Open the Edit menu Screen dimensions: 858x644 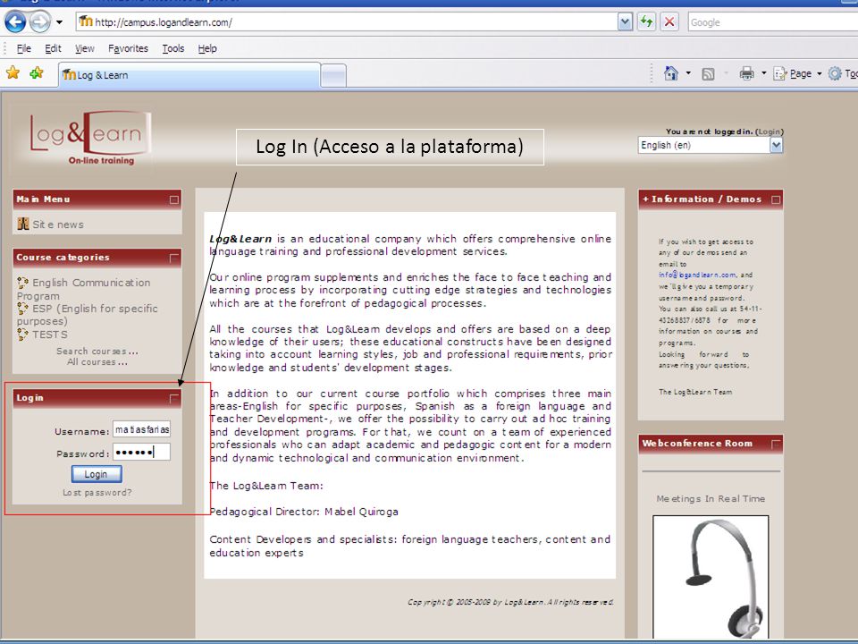[53, 48]
